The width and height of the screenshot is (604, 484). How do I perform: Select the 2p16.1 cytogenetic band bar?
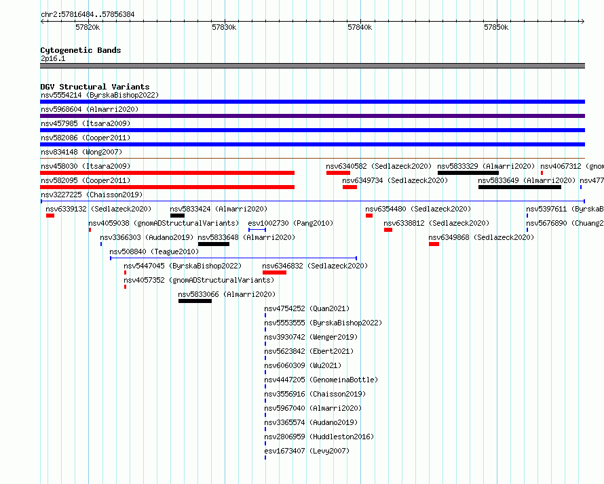click(312, 66)
